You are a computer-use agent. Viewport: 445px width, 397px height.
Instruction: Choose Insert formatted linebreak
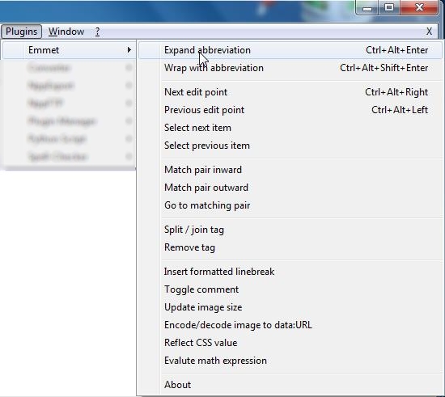click(290, 272)
